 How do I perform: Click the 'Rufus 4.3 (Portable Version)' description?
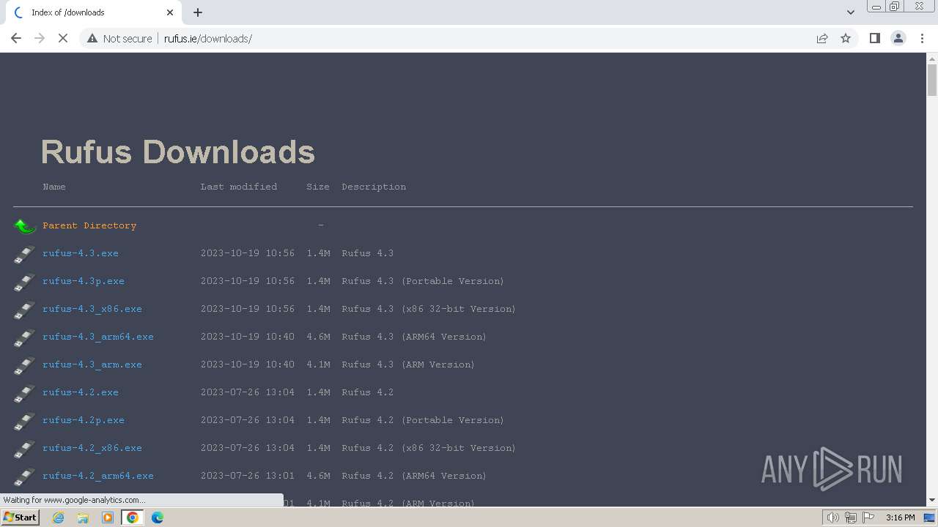[x=423, y=281]
